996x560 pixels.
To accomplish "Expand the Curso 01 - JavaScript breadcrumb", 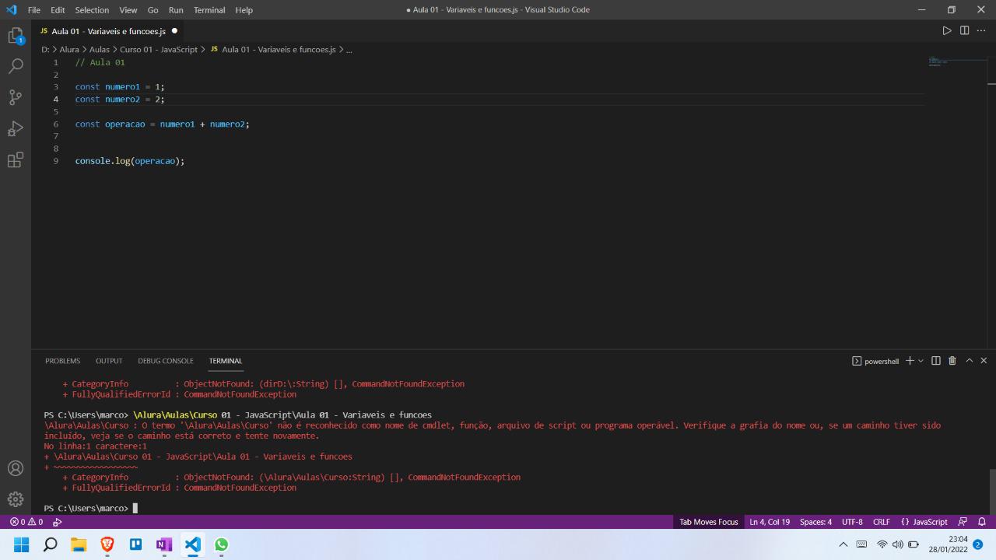I will point(159,49).
